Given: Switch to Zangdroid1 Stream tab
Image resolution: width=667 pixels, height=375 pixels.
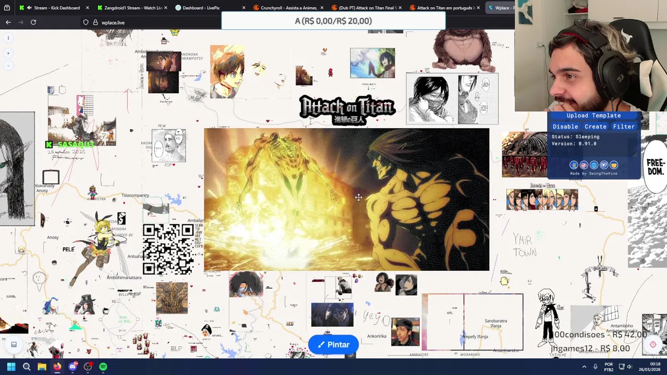Looking at the screenshot, I should coord(133,8).
